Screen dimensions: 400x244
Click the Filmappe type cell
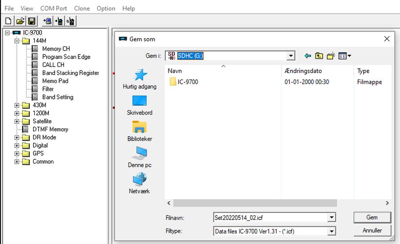click(x=369, y=82)
